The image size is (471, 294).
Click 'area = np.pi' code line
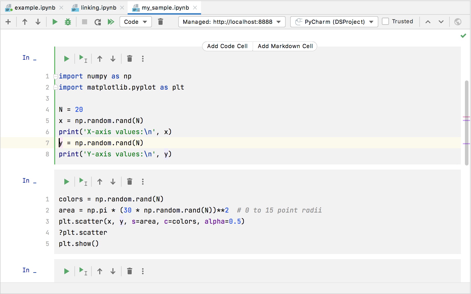(144, 210)
